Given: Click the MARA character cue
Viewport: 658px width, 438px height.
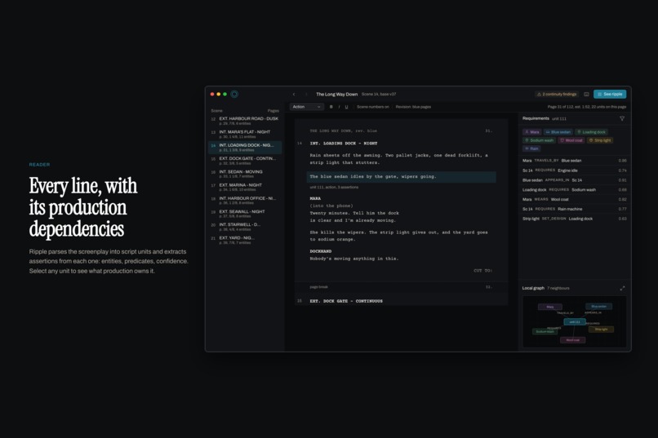Looking at the screenshot, I should pyautogui.click(x=315, y=199).
